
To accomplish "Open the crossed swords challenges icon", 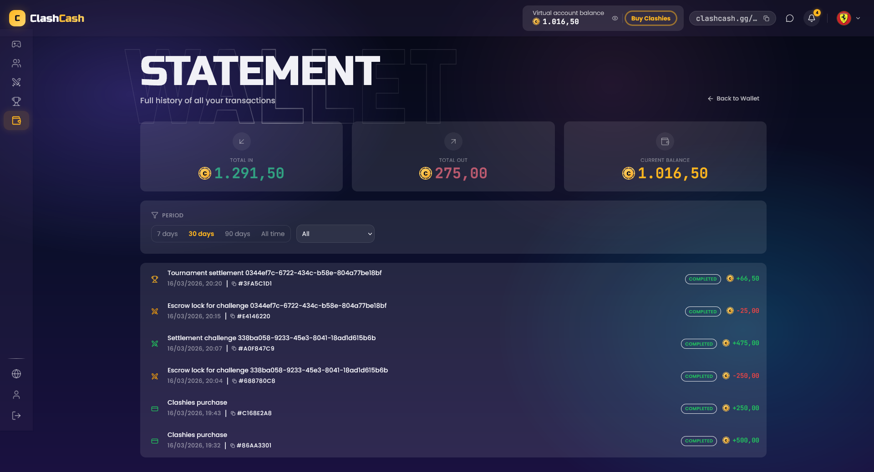I will point(16,82).
